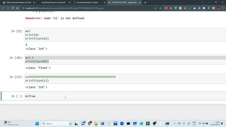Open the terminal icon on taskbar
Screen dimensions: 226x127
[167, 123]
